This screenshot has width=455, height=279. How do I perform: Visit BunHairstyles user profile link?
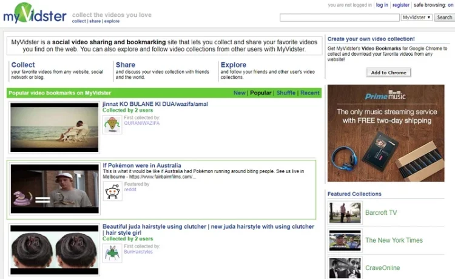[138, 252]
